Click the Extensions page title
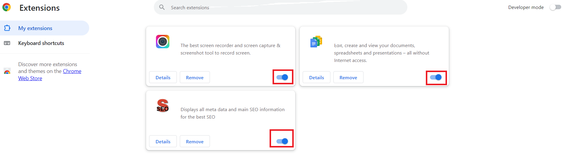The image size is (563, 157). tap(40, 8)
